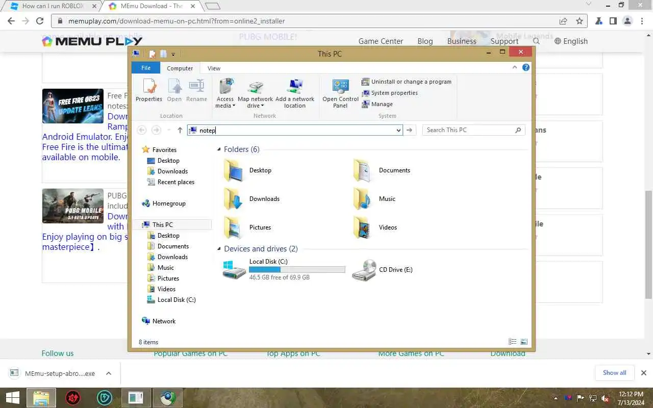Open the Recent locations dropdown arrow
653x408 pixels.
click(x=169, y=130)
